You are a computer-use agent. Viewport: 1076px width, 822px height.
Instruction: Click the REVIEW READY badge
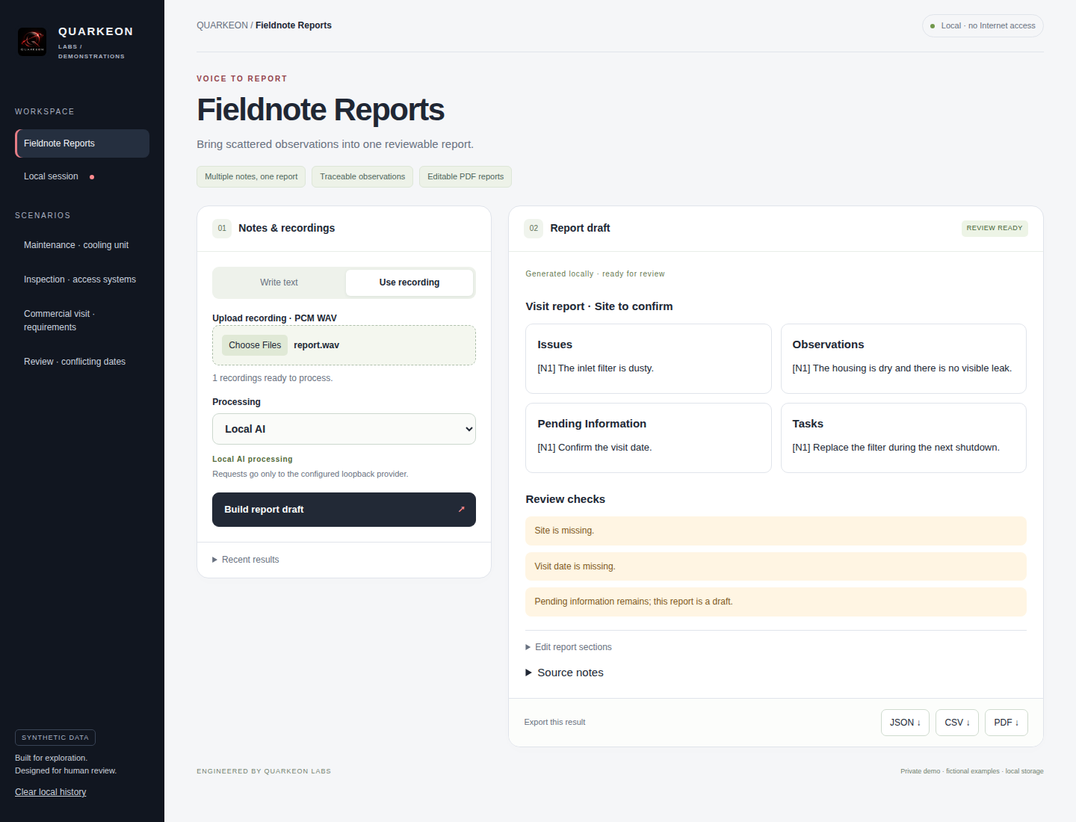pos(995,228)
